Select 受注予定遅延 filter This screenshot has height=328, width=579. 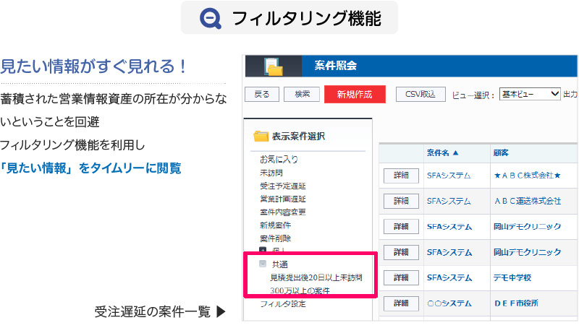pos(283,186)
